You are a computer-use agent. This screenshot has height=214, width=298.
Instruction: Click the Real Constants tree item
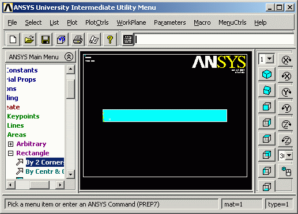22,70
